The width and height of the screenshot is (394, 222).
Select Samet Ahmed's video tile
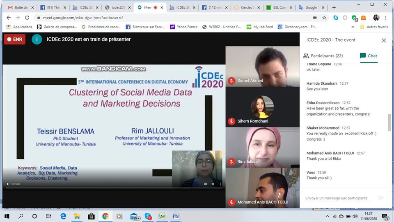(x=262, y=67)
